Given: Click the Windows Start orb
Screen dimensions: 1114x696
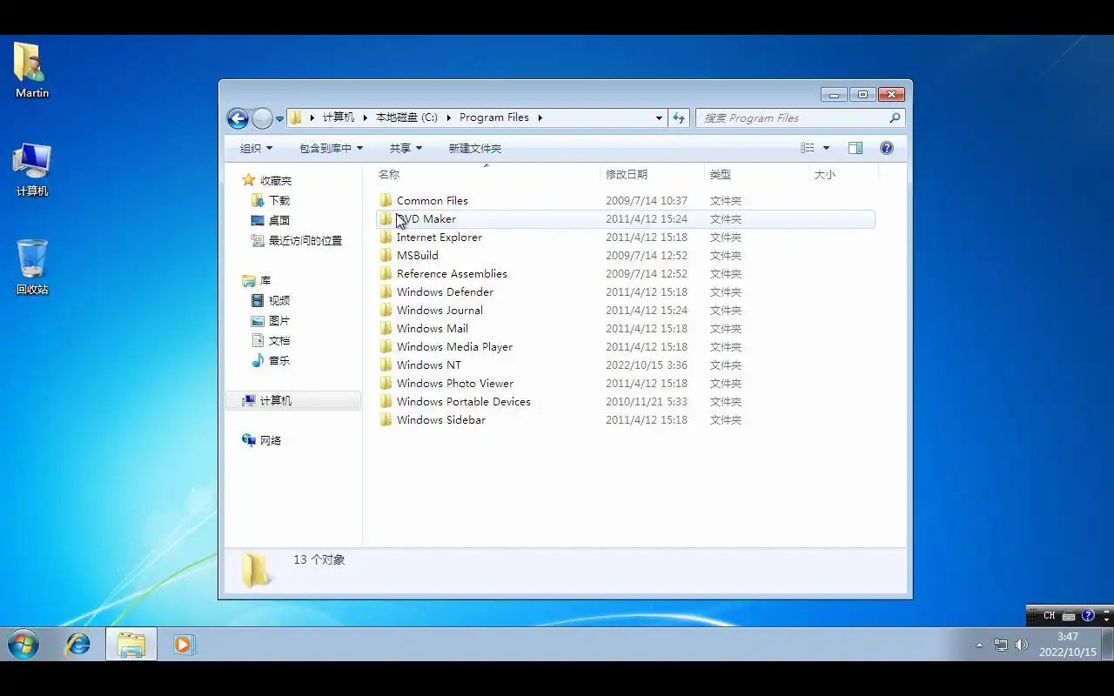Looking at the screenshot, I should [23, 645].
